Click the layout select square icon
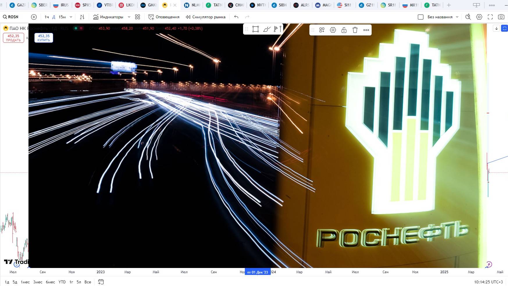 pos(420,17)
